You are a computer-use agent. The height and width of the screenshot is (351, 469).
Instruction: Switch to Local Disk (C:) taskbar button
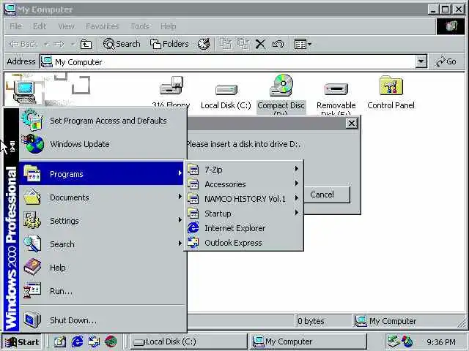point(189,341)
